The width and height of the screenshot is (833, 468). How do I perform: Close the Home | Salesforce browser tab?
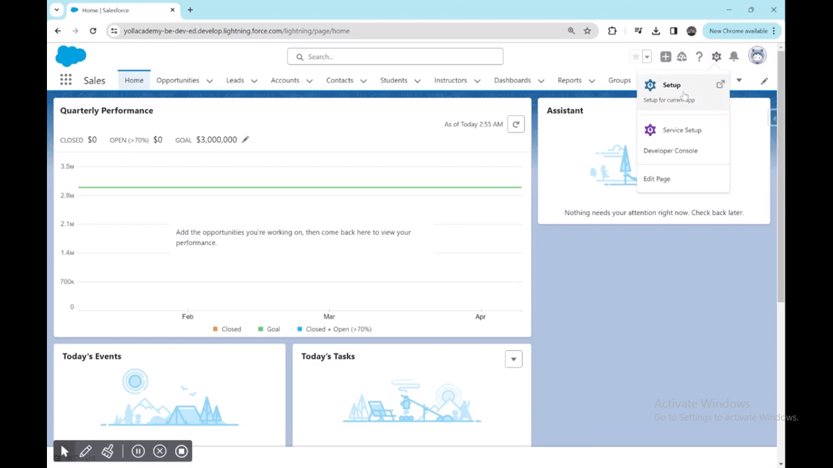[173, 10]
